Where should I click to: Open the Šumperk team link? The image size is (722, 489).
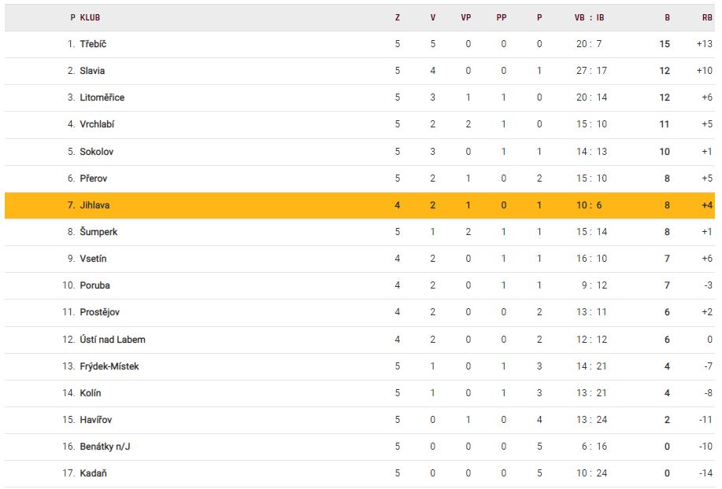(98, 232)
